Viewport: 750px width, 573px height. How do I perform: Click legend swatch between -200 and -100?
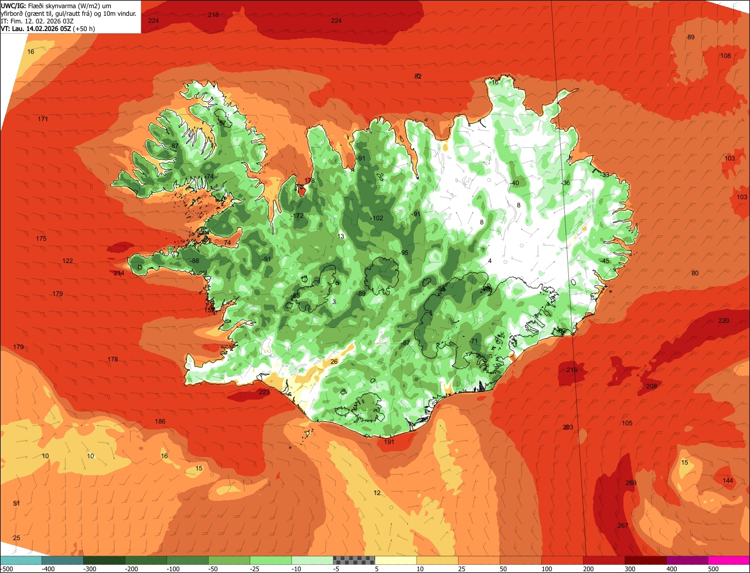(x=145, y=560)
